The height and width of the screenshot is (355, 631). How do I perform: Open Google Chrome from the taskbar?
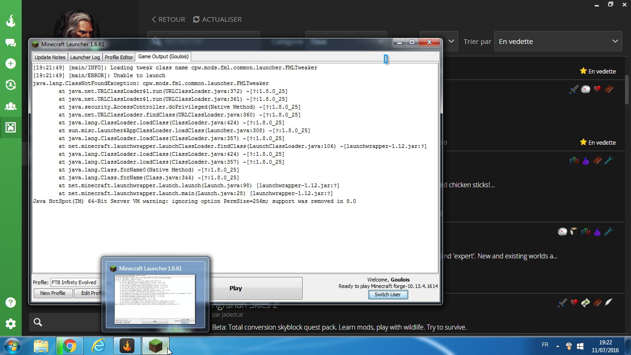click(70, 346)
